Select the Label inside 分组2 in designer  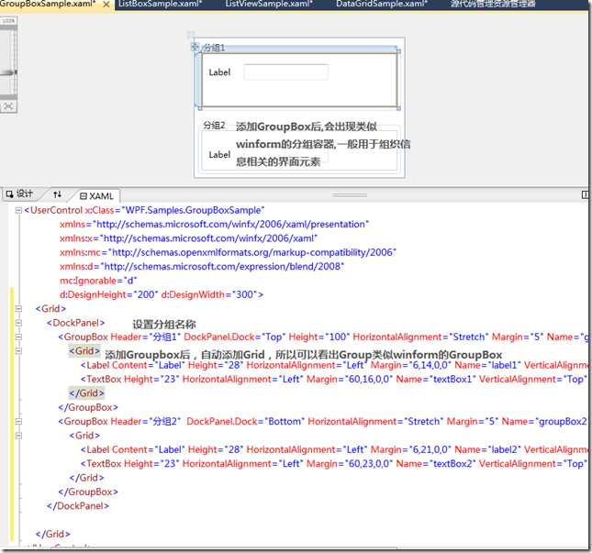coord(219,155)
